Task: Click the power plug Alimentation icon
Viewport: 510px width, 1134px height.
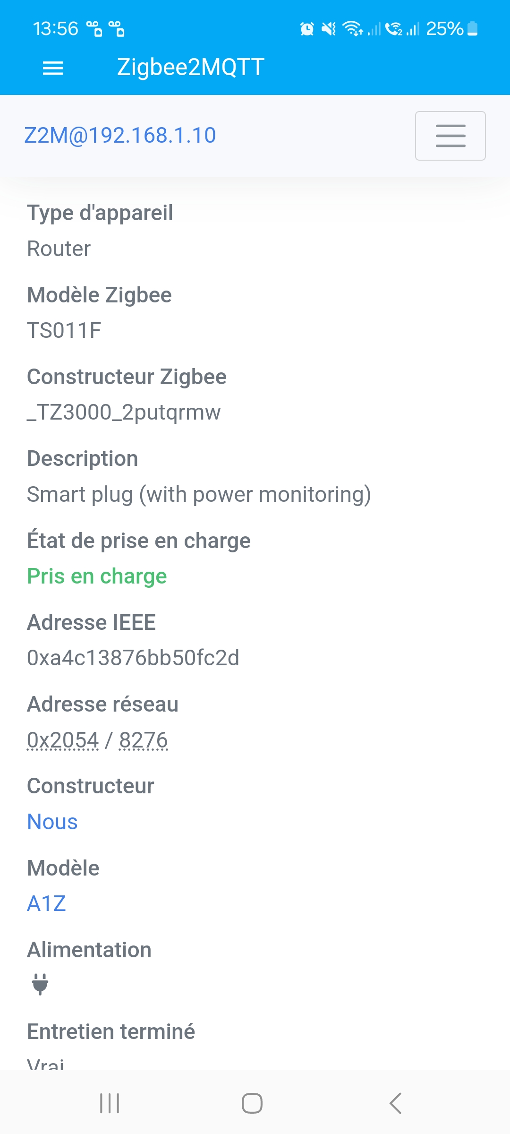Action: pos(40,984)
